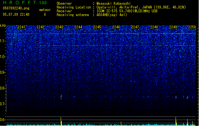Click the 2249 time marker

click(173, 27)
